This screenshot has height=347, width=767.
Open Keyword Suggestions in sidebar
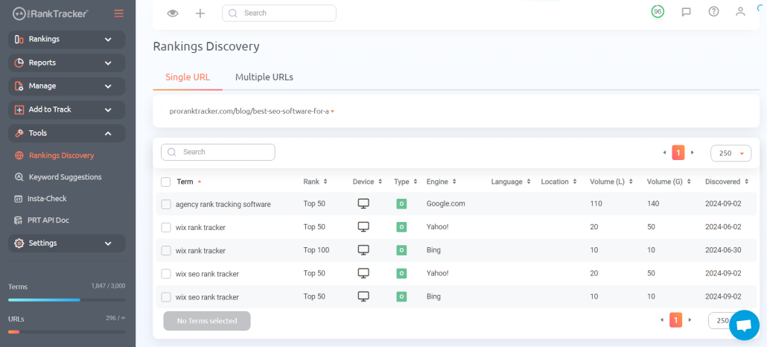pos(65,177)
